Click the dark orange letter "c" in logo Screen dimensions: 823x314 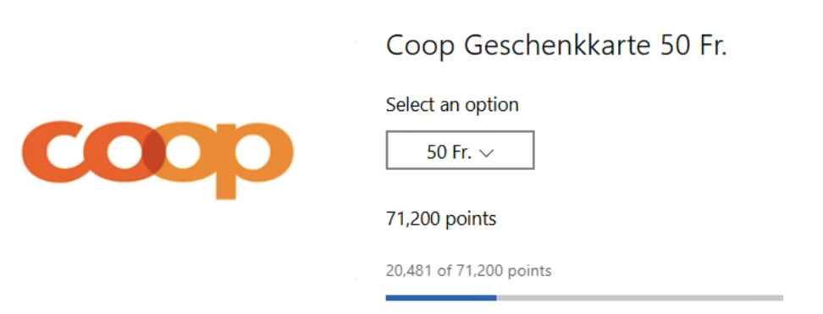coord(52,151)
